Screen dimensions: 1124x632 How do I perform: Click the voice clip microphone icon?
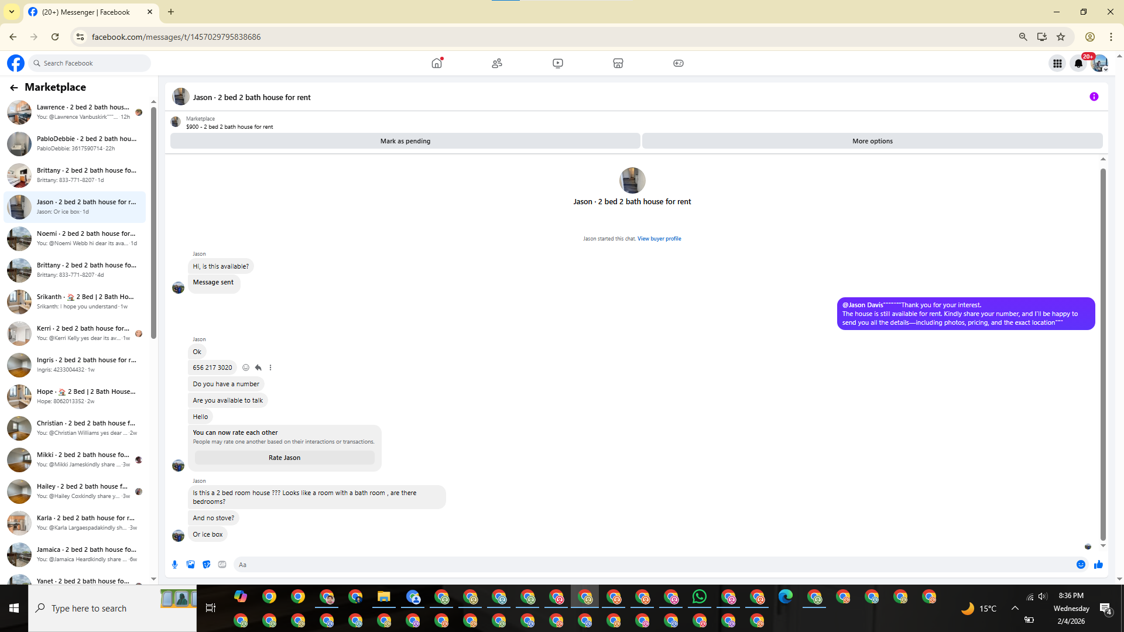click(x=174, y=565)
